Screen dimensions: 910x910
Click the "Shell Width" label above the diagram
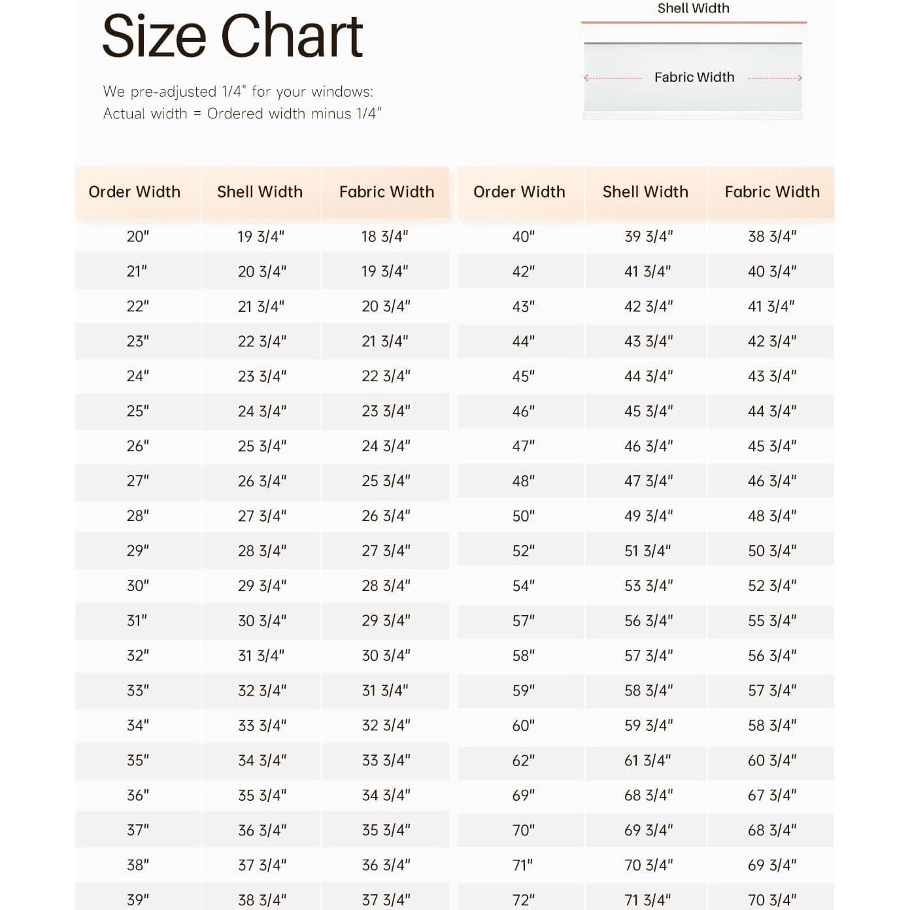693,8
